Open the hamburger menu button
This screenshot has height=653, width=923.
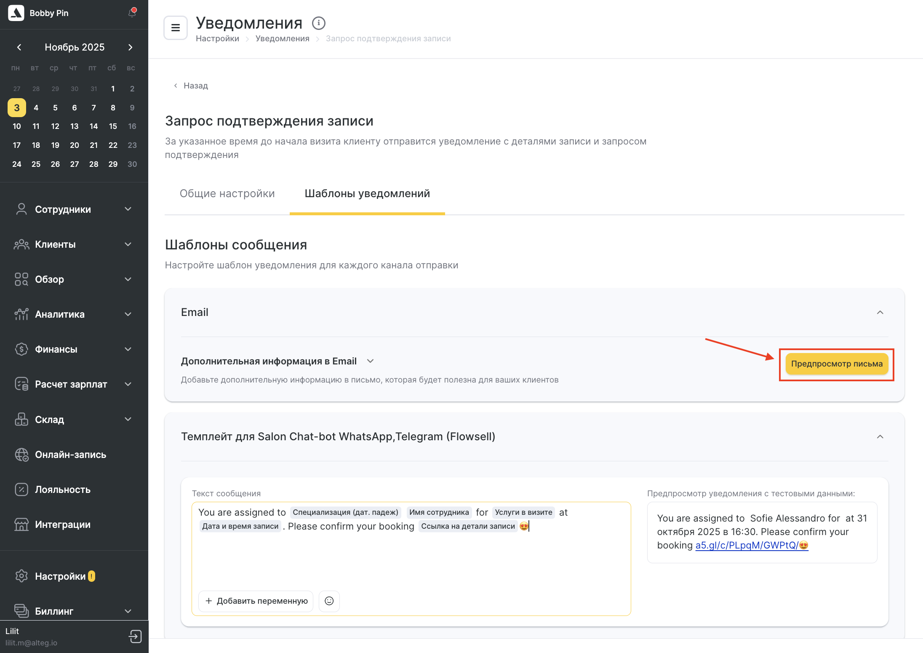(176, 28)
